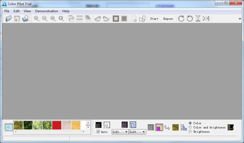Screen dimensions: 244x143
Task: Toggle the Auto checkbox
Action: pyautogui.click(x=98, y=132)
